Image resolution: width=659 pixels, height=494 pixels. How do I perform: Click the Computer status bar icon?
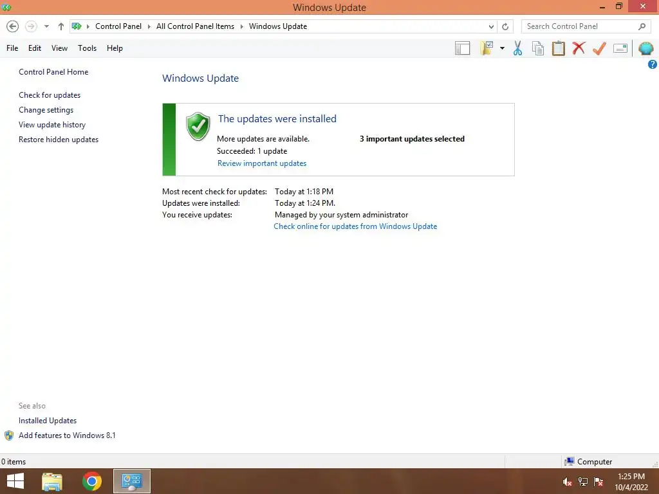click(570, 462)
